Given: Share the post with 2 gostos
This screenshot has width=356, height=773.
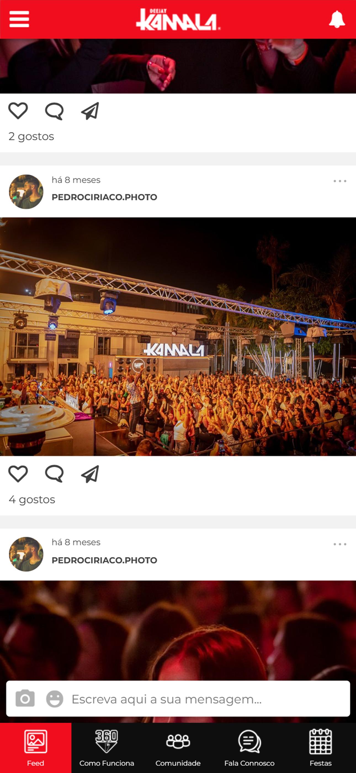Looking at the screenshot, I should 90,111.
